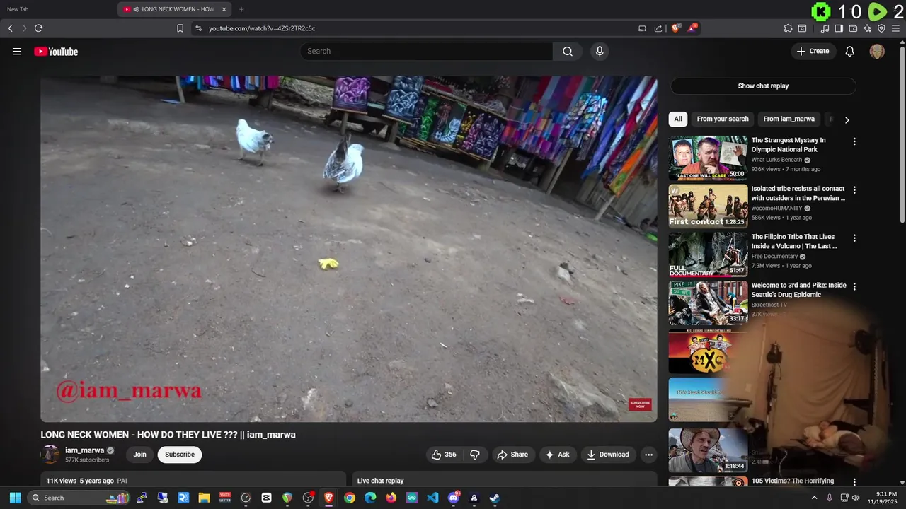
Task: Open Brave playlist music note icon
Action: point(825,28)
